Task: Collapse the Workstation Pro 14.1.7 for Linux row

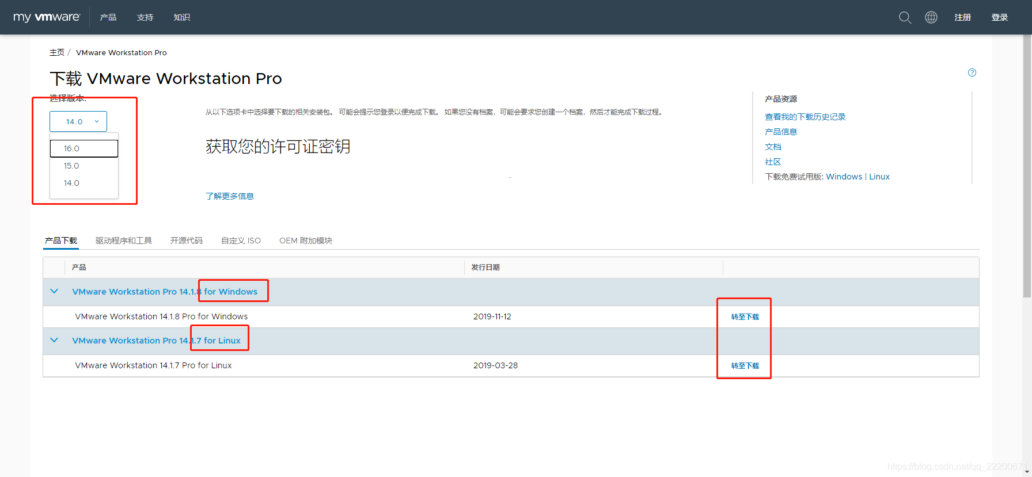Action: tap(54, 340)
